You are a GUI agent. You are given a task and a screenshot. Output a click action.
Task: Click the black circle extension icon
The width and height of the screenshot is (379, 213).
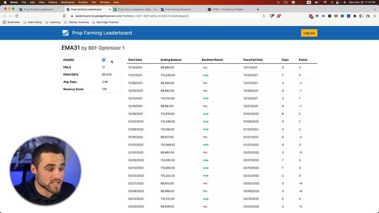(x=329, y=16)
